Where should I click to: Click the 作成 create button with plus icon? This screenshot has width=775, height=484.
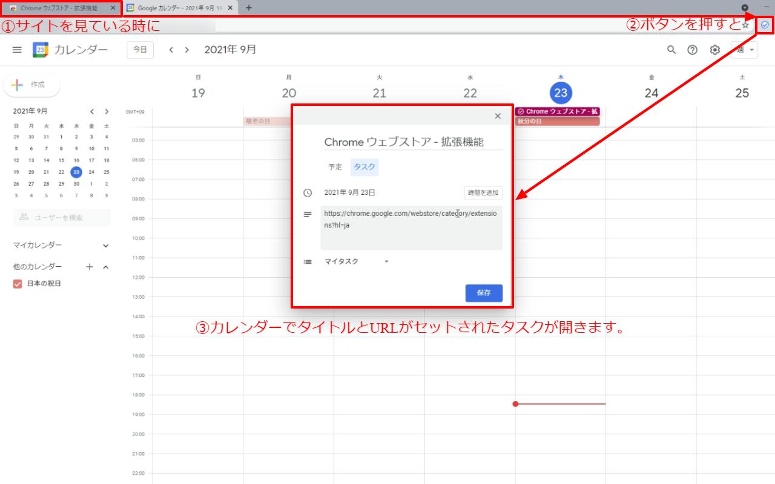click(x=31, y=85)
